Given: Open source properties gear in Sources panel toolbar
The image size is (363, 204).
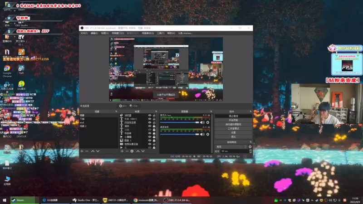Looking at the screenshot, I should click(132, 151).
